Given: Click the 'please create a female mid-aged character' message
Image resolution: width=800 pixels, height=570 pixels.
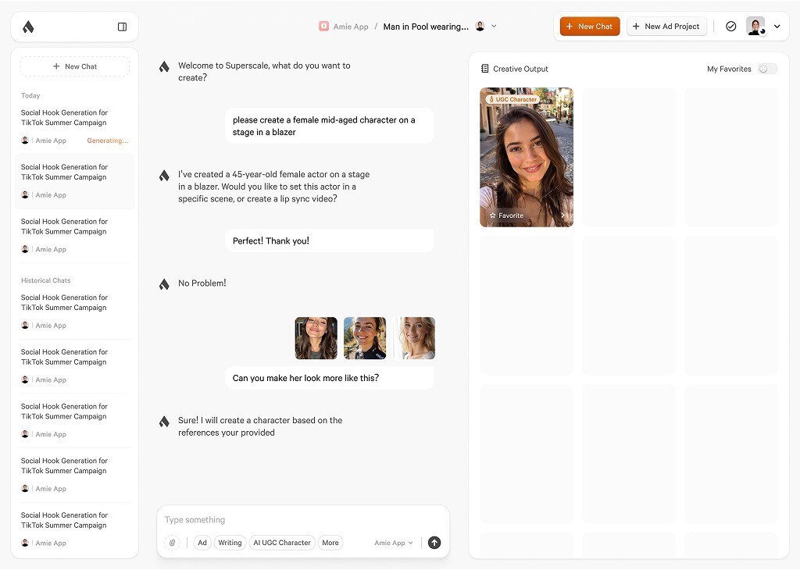Looking at the screenshot, I should tap(330, 126).
